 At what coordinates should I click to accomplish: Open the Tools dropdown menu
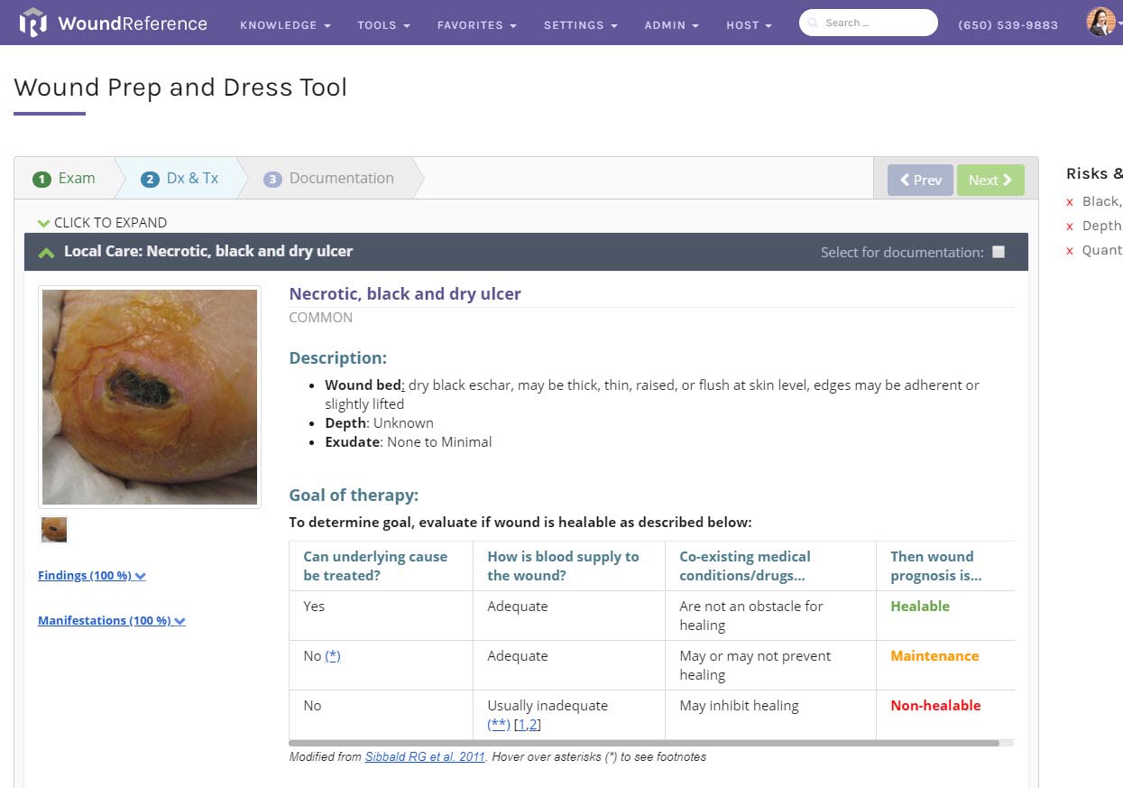383,25
